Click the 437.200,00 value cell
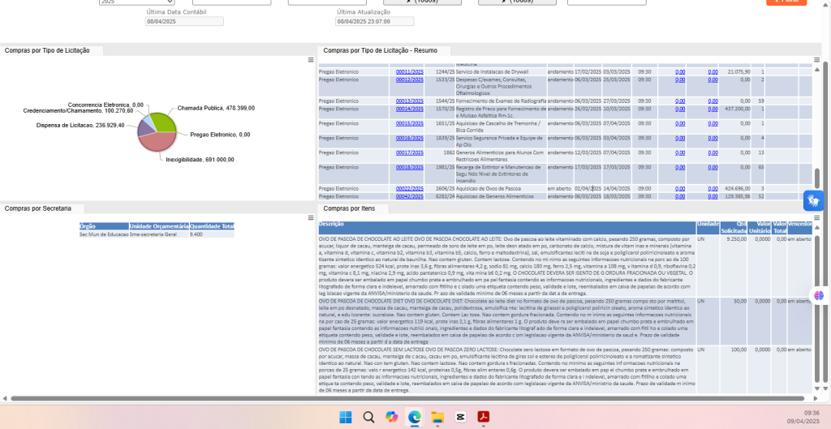The width and height of the screenshot is (831, 429). point(737,109)
